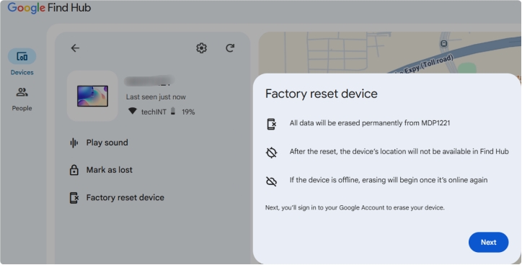Click the tablet device thumbnail
This screenshot has width=522, height=265.
92,96
